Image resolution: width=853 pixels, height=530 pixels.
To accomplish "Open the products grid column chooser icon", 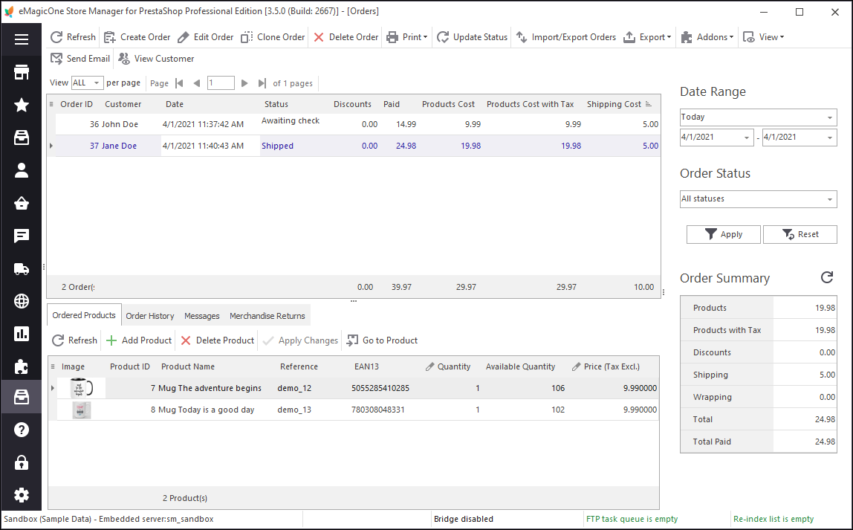I will (x=53, y=366).
